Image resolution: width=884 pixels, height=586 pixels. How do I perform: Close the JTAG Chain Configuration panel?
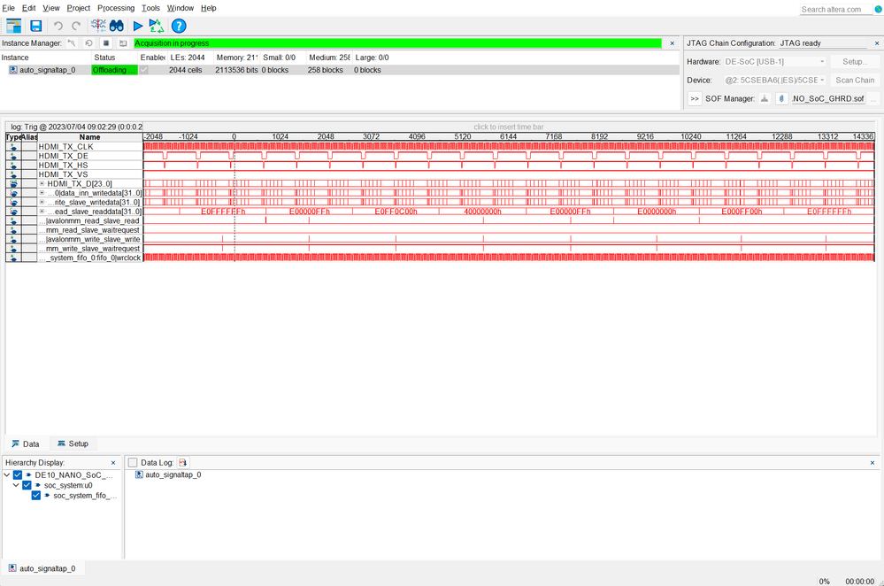click(877, 42)
